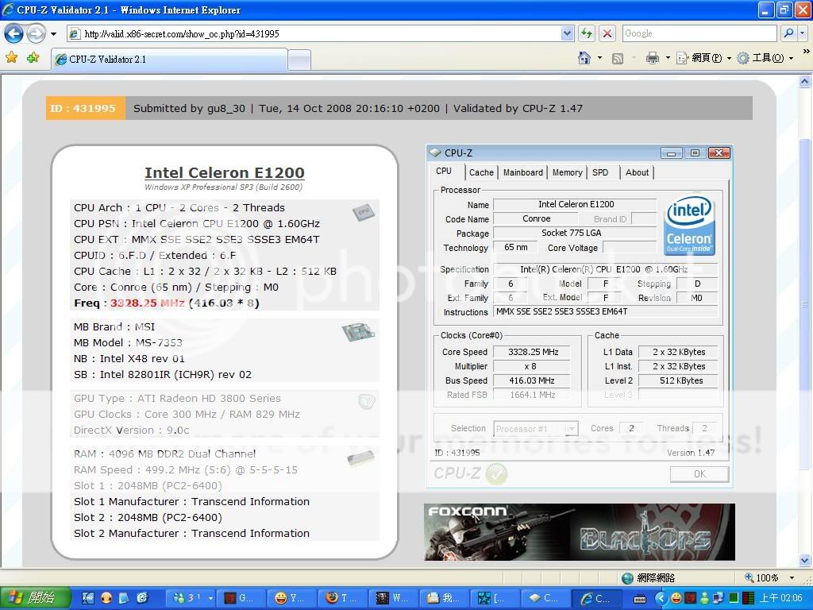The height and width of the screenshot is (610, 813).
Task: Switch to the Cache tab in CPU-Z
Action: pos(481,172)
